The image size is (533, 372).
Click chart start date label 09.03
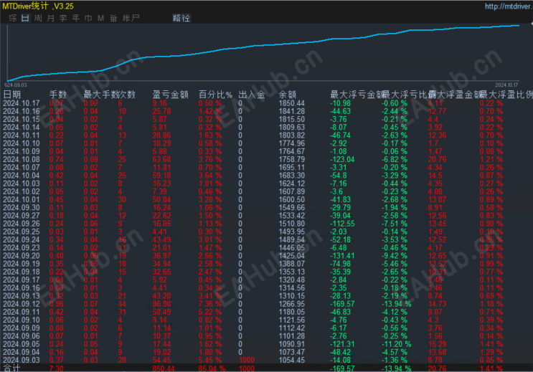point(16,85)
